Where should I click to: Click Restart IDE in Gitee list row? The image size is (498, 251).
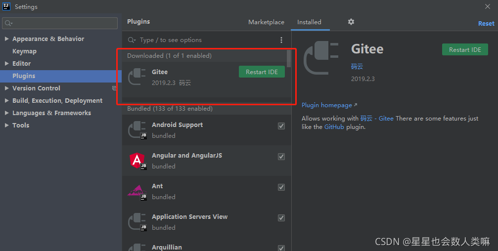(262, 72)
